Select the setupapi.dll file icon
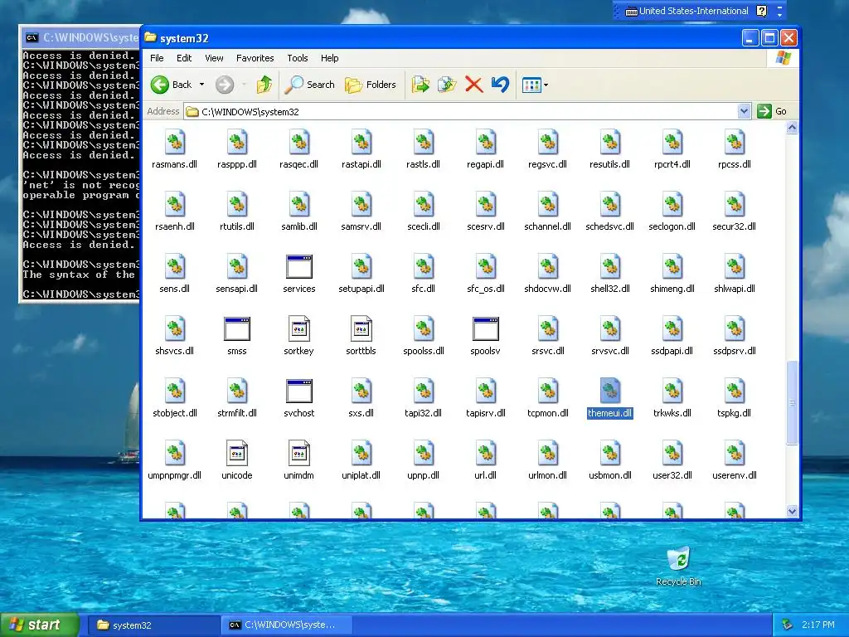This screenshot has height=637, width=849. click(361, 266)
